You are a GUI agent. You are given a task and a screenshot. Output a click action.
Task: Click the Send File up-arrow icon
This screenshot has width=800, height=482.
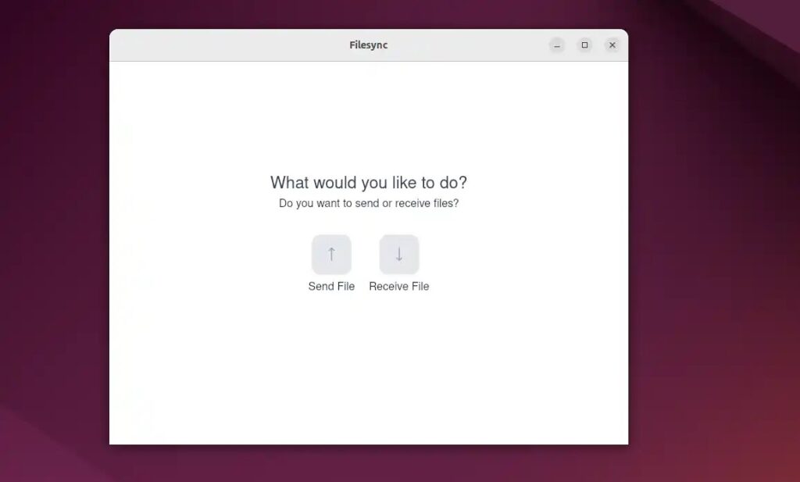click(331, 255)
